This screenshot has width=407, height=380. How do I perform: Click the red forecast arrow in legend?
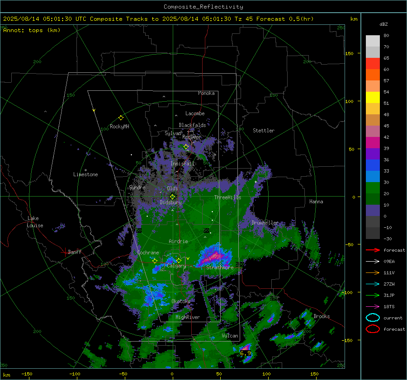point(373,250)
